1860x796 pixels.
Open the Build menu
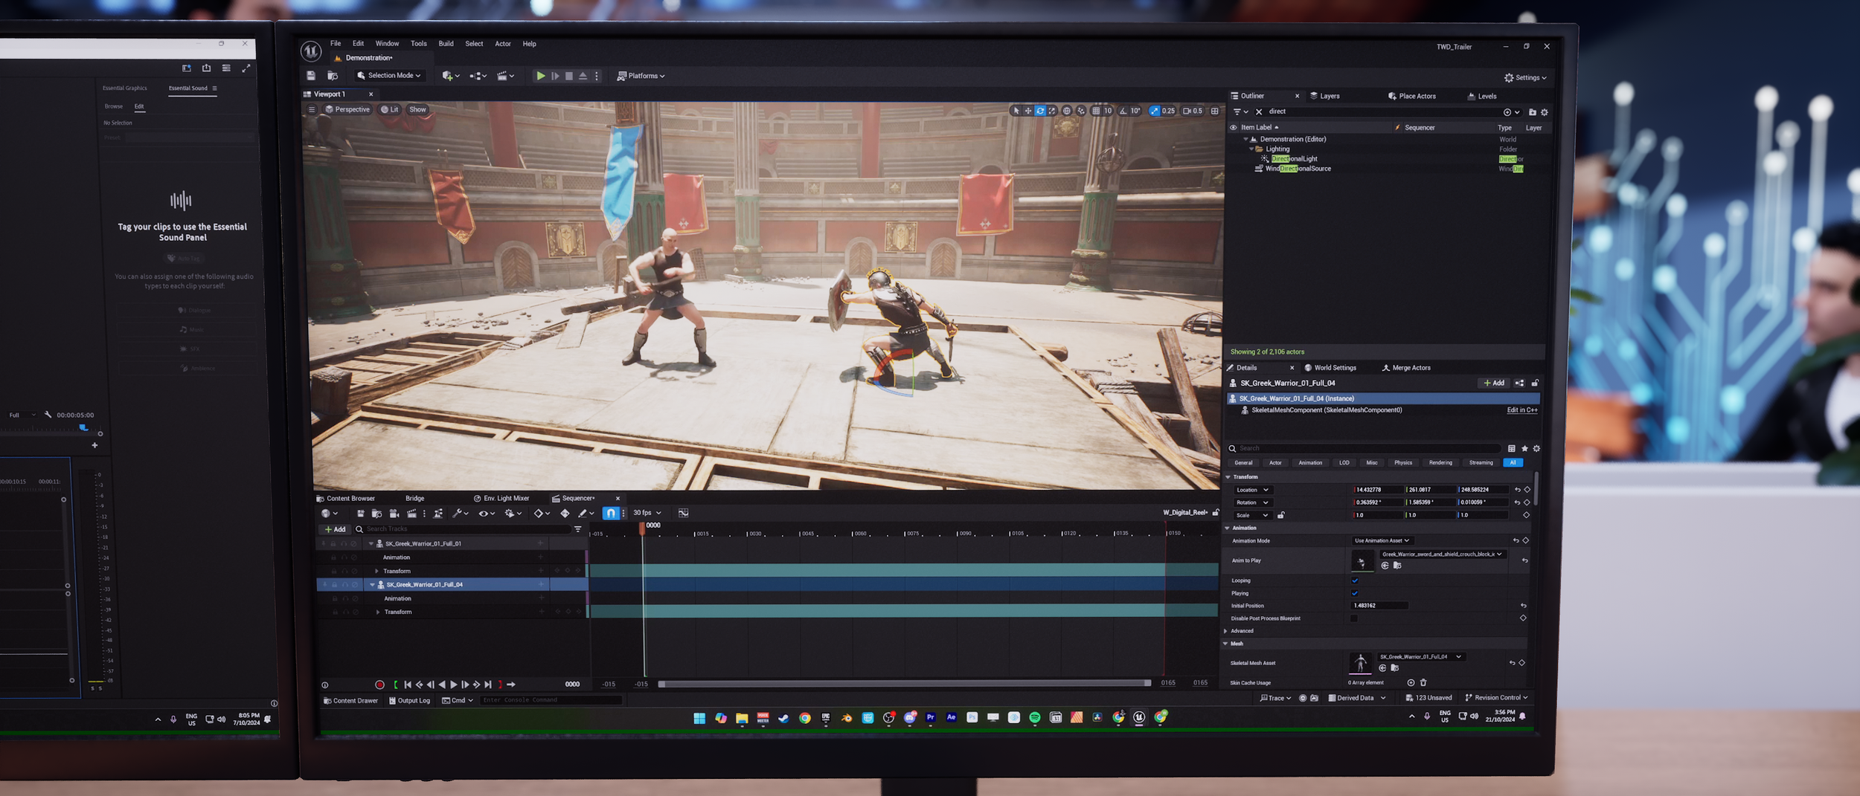446,44
